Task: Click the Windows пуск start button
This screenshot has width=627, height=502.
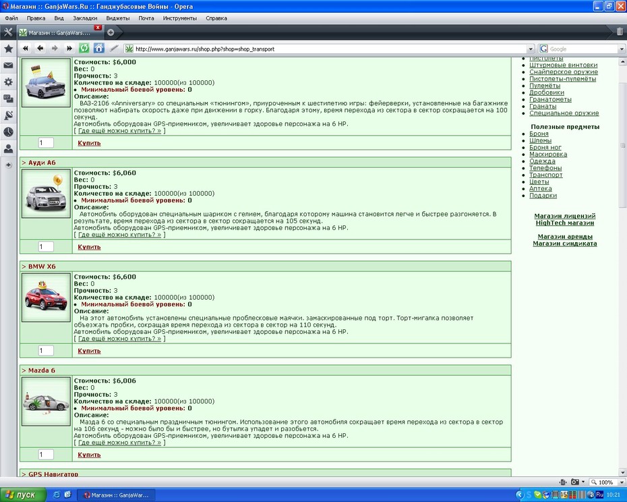Action: pyautogui.click(x=22, y=495)
